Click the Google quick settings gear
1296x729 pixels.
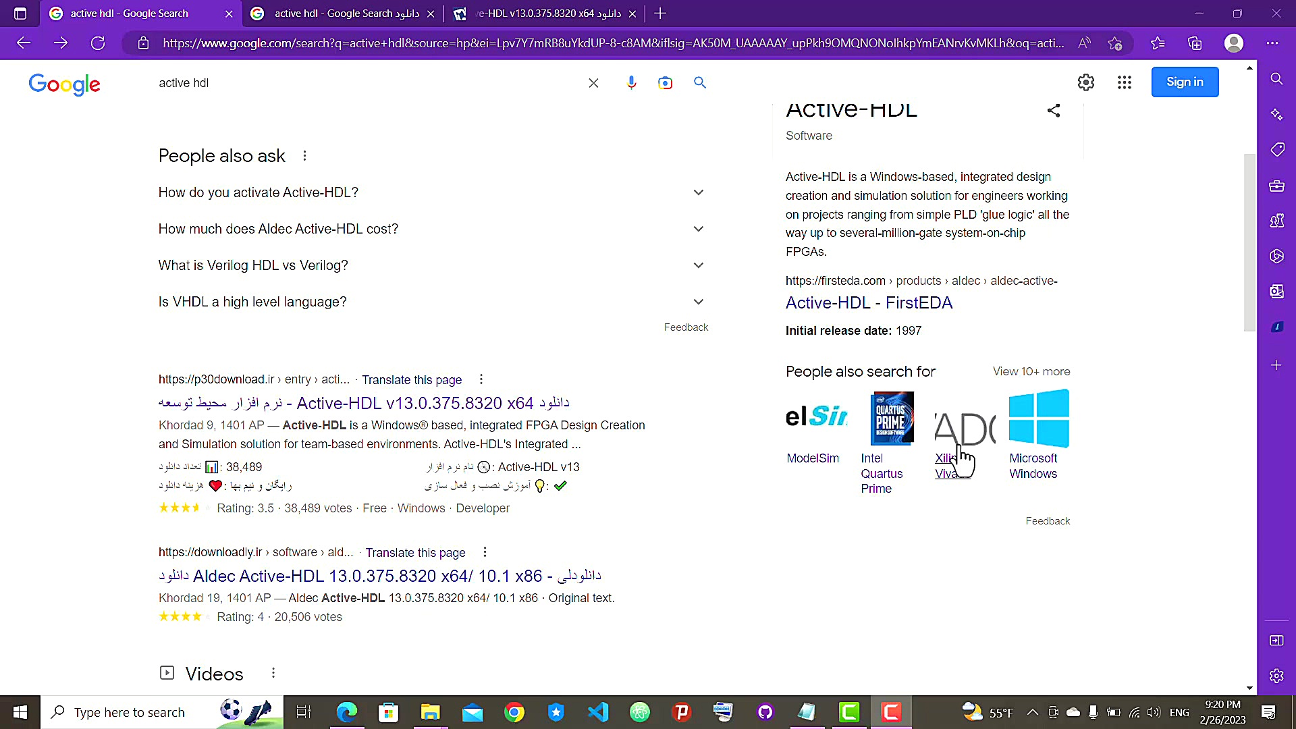click(x=1085, y=82)
